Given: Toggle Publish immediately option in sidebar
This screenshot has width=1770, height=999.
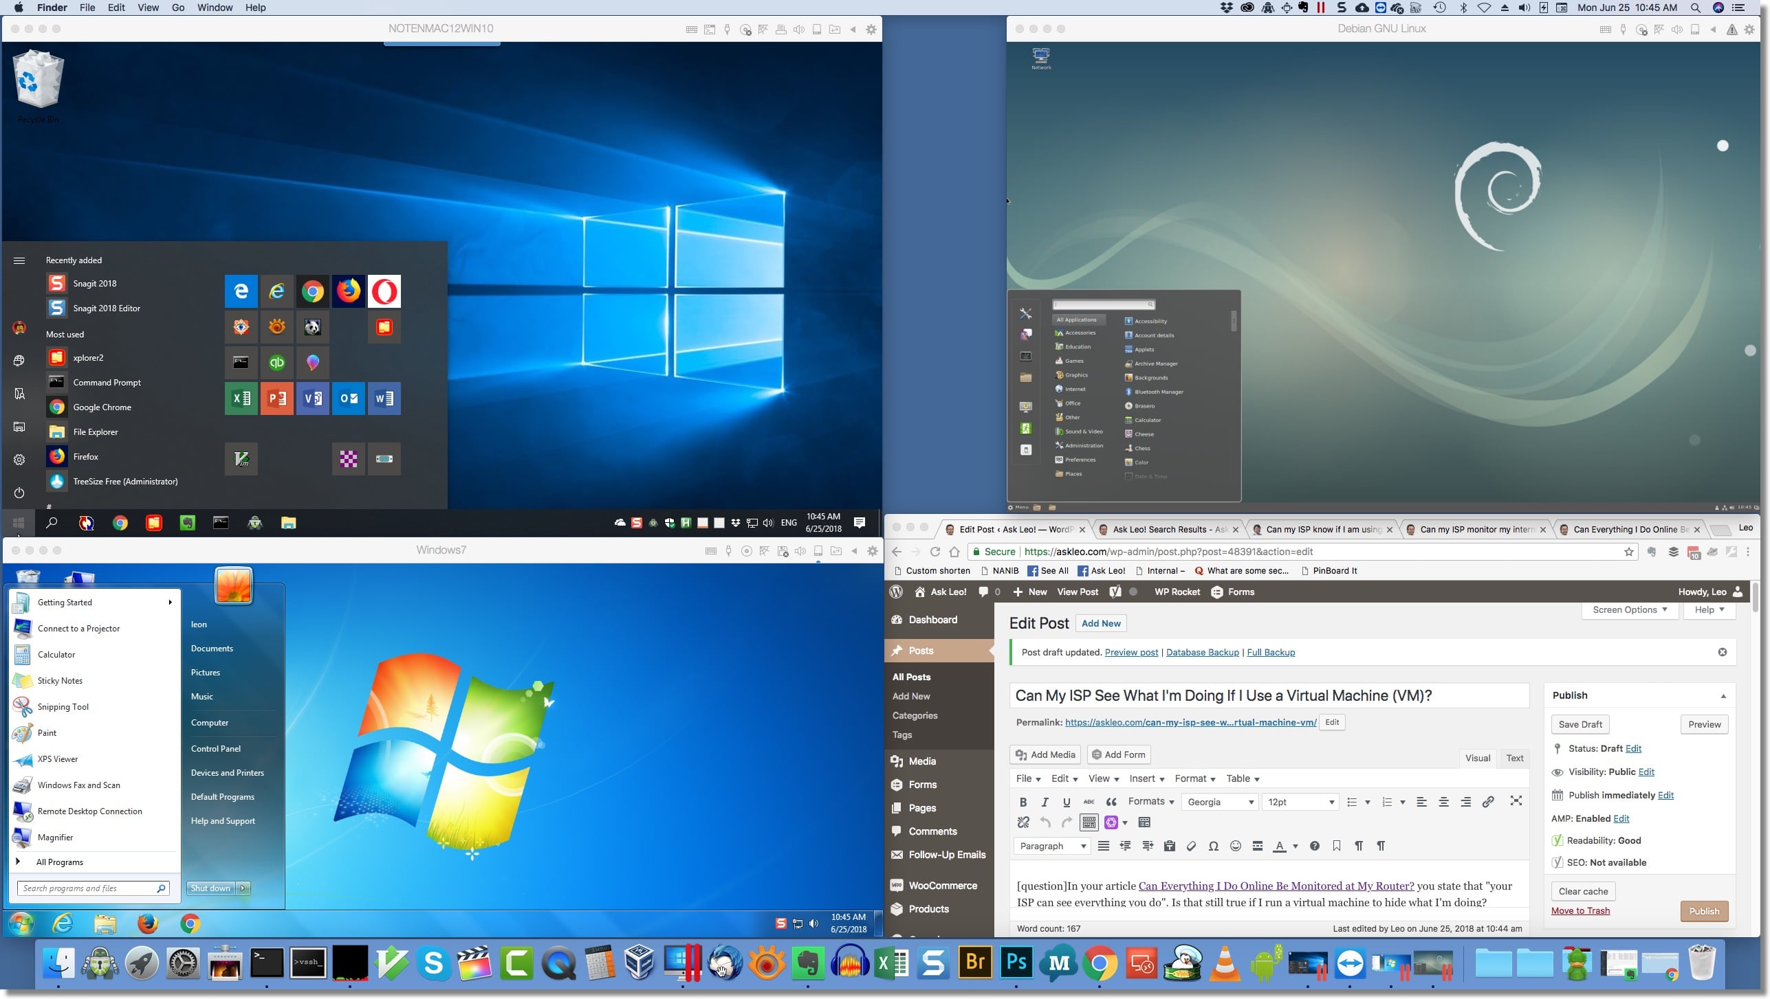Looking at the screenshot, I should coord(1665,795).
